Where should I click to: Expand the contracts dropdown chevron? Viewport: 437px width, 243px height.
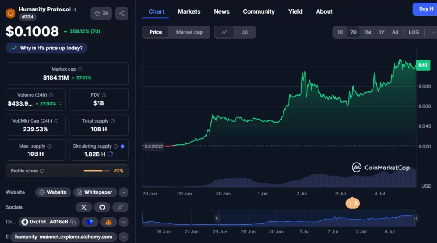point(123,222)
